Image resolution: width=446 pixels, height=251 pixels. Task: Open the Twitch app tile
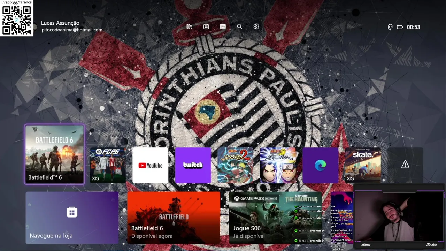[x=193, y=165]
